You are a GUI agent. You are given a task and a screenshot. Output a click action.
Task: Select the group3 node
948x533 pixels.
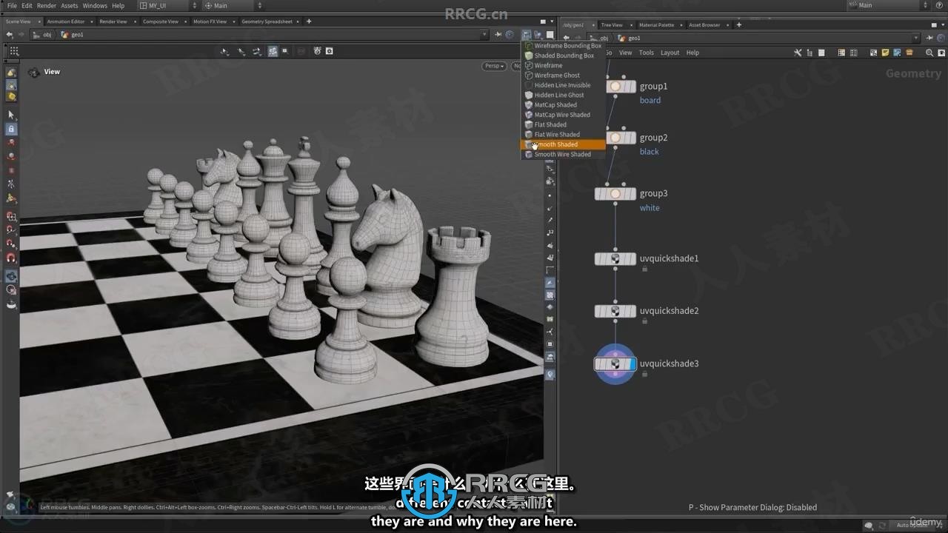615,194
